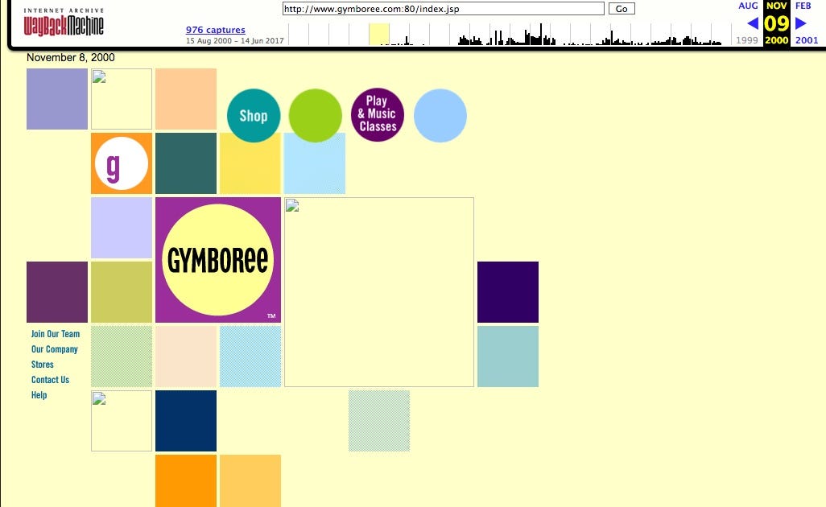Image resolution: width=826 pixels, height=507 pixels.
Task: Click the broken image beside the navy tile
Action: [122, 421]
